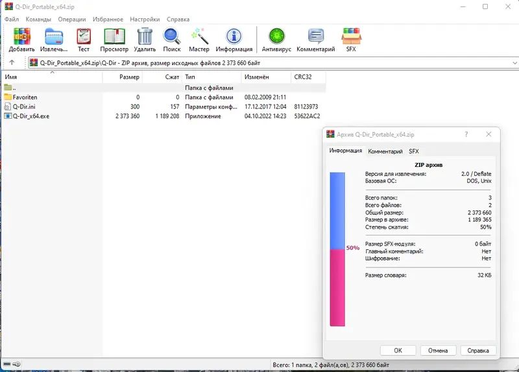519x372 pixels.
Task: Click the date 17.12.2017 12:04
Action: tap(265, 106)
